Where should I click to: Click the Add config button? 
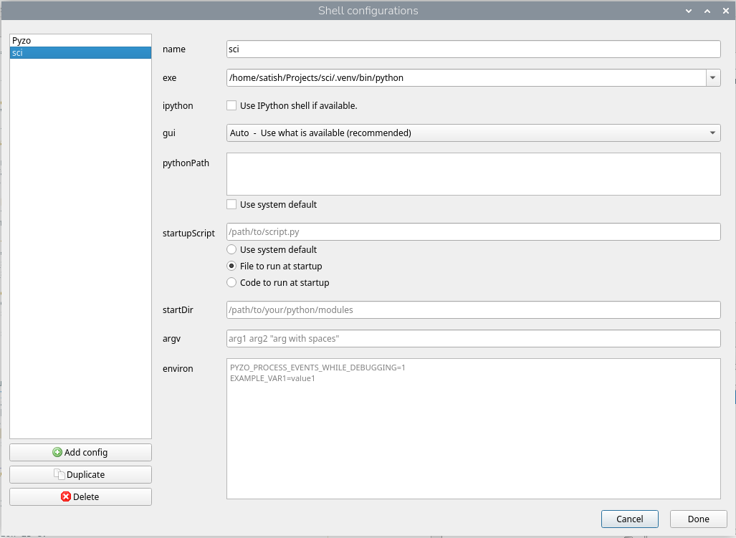[80, 452]
